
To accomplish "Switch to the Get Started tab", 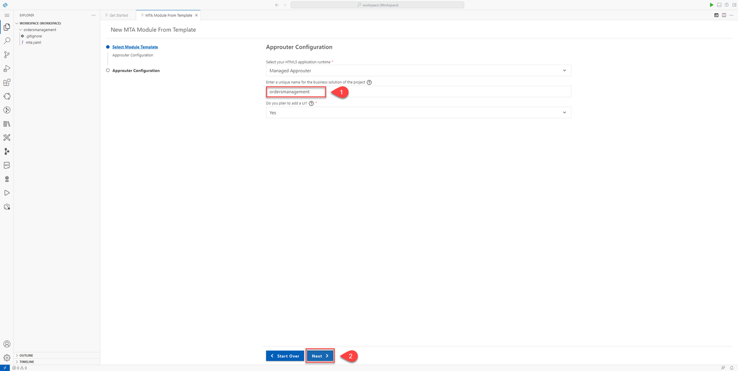I will coord(118,15).
